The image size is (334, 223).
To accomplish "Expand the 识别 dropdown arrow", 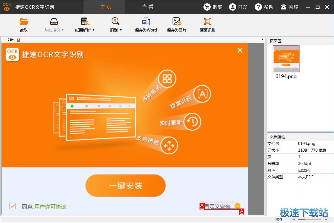I will coord(121,30).
